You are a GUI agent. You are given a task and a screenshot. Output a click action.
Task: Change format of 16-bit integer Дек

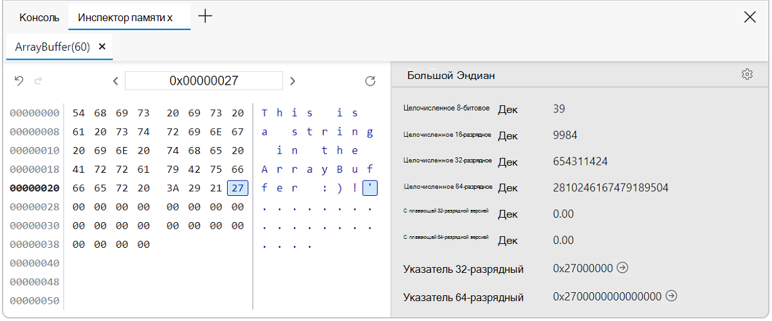508,135
